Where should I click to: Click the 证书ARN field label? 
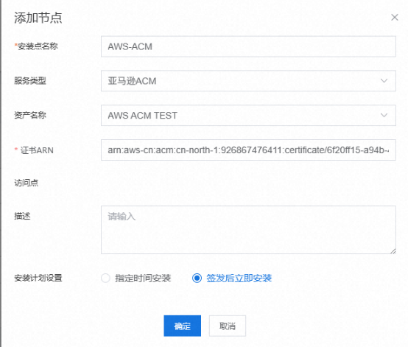tap(37, 150)
